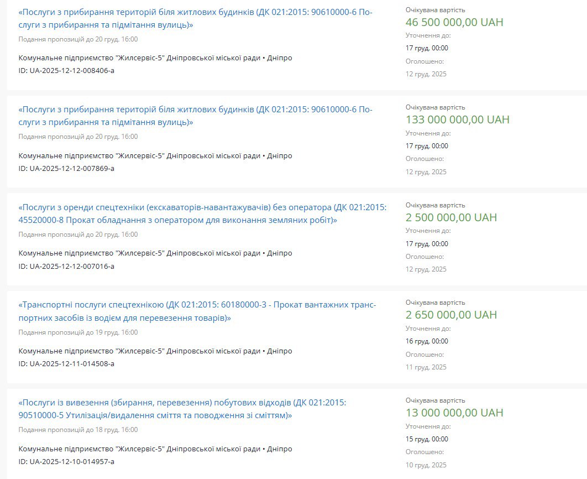Click tender ID UA-2025-12-12-007869-a
Screen dimensions: 587x479
click(x=66, y=168)
